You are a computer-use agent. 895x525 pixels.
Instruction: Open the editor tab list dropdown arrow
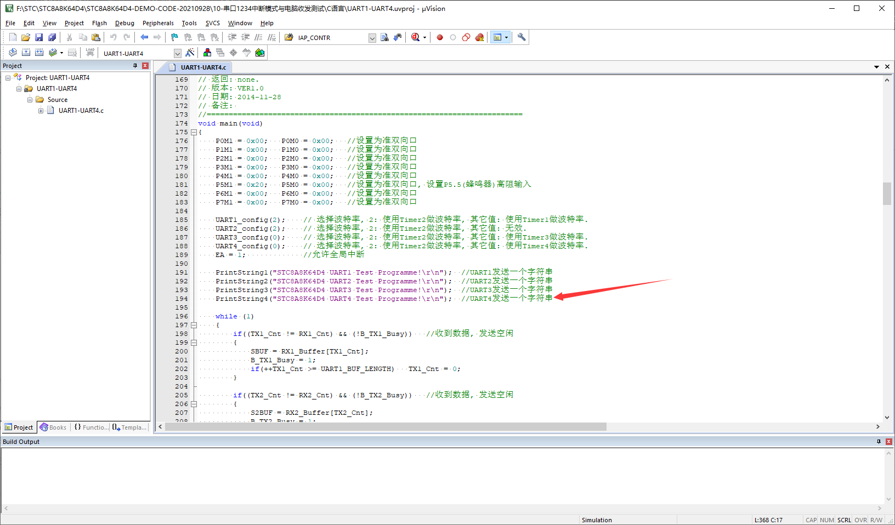click(876, 67)
